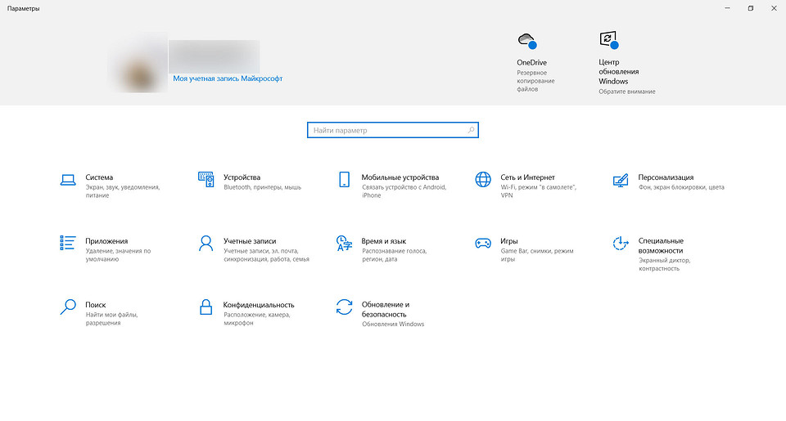This screenshot has height=421, width=786.
Task: Open the Приложения list icon
Action: tap(68, 243)
